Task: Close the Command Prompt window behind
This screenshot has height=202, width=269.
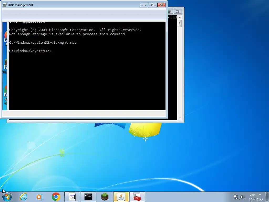Action: point(178,12)
